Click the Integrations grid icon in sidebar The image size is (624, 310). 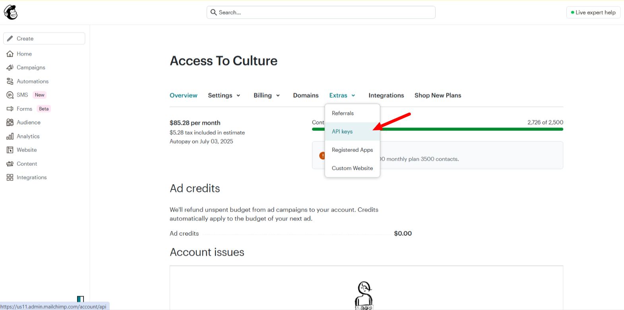10,177
